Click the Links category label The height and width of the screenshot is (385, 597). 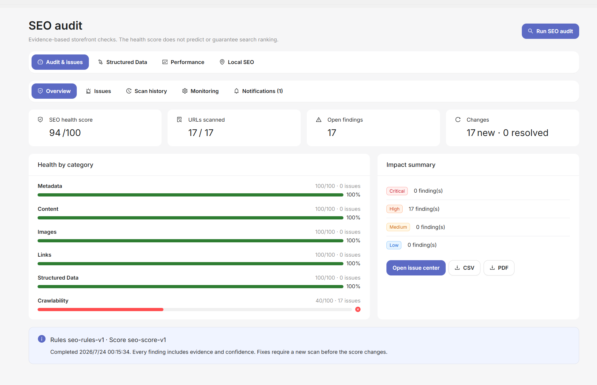[x=44, y=255]
